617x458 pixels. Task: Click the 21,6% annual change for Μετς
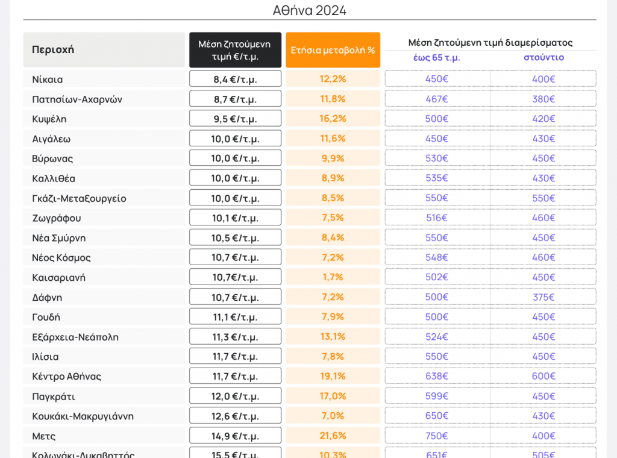(333, 436)
